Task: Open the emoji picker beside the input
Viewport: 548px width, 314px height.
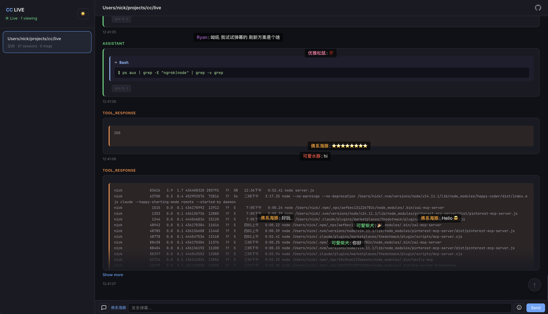Action: [519, 308]
